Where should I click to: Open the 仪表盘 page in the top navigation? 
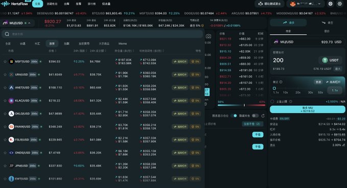point(106,4)
